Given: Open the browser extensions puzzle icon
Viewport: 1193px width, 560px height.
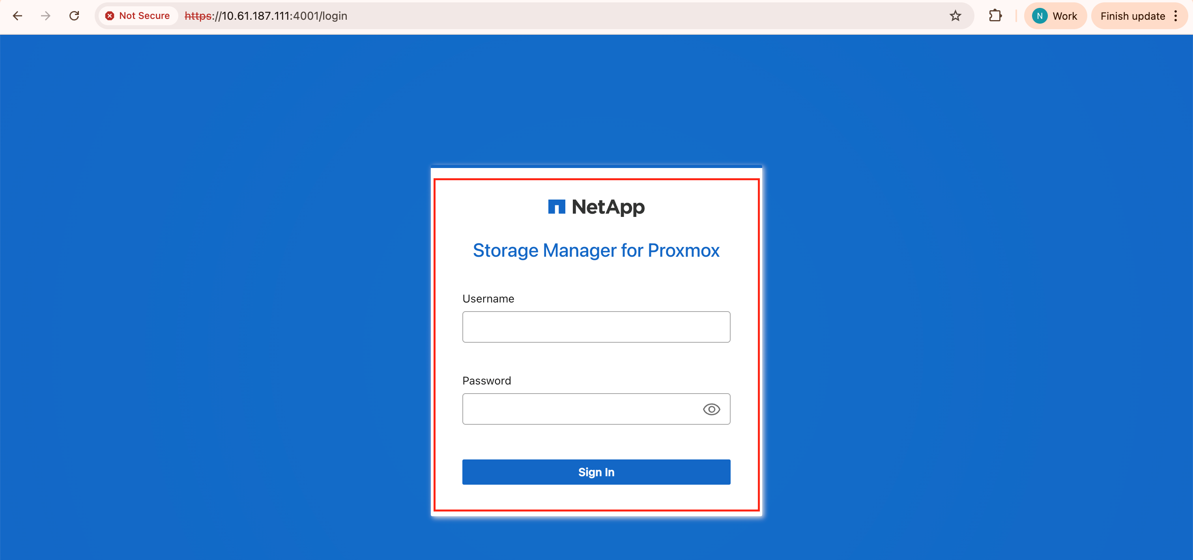Looking at the screenshot, I should pos(995,16).
